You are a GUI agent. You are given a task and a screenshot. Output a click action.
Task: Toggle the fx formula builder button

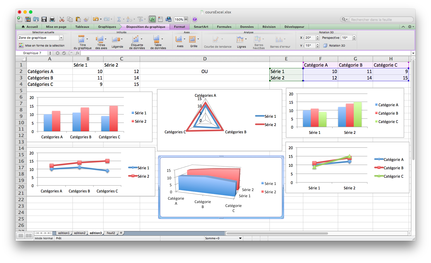pyautogui.click(x=152, y=19)
